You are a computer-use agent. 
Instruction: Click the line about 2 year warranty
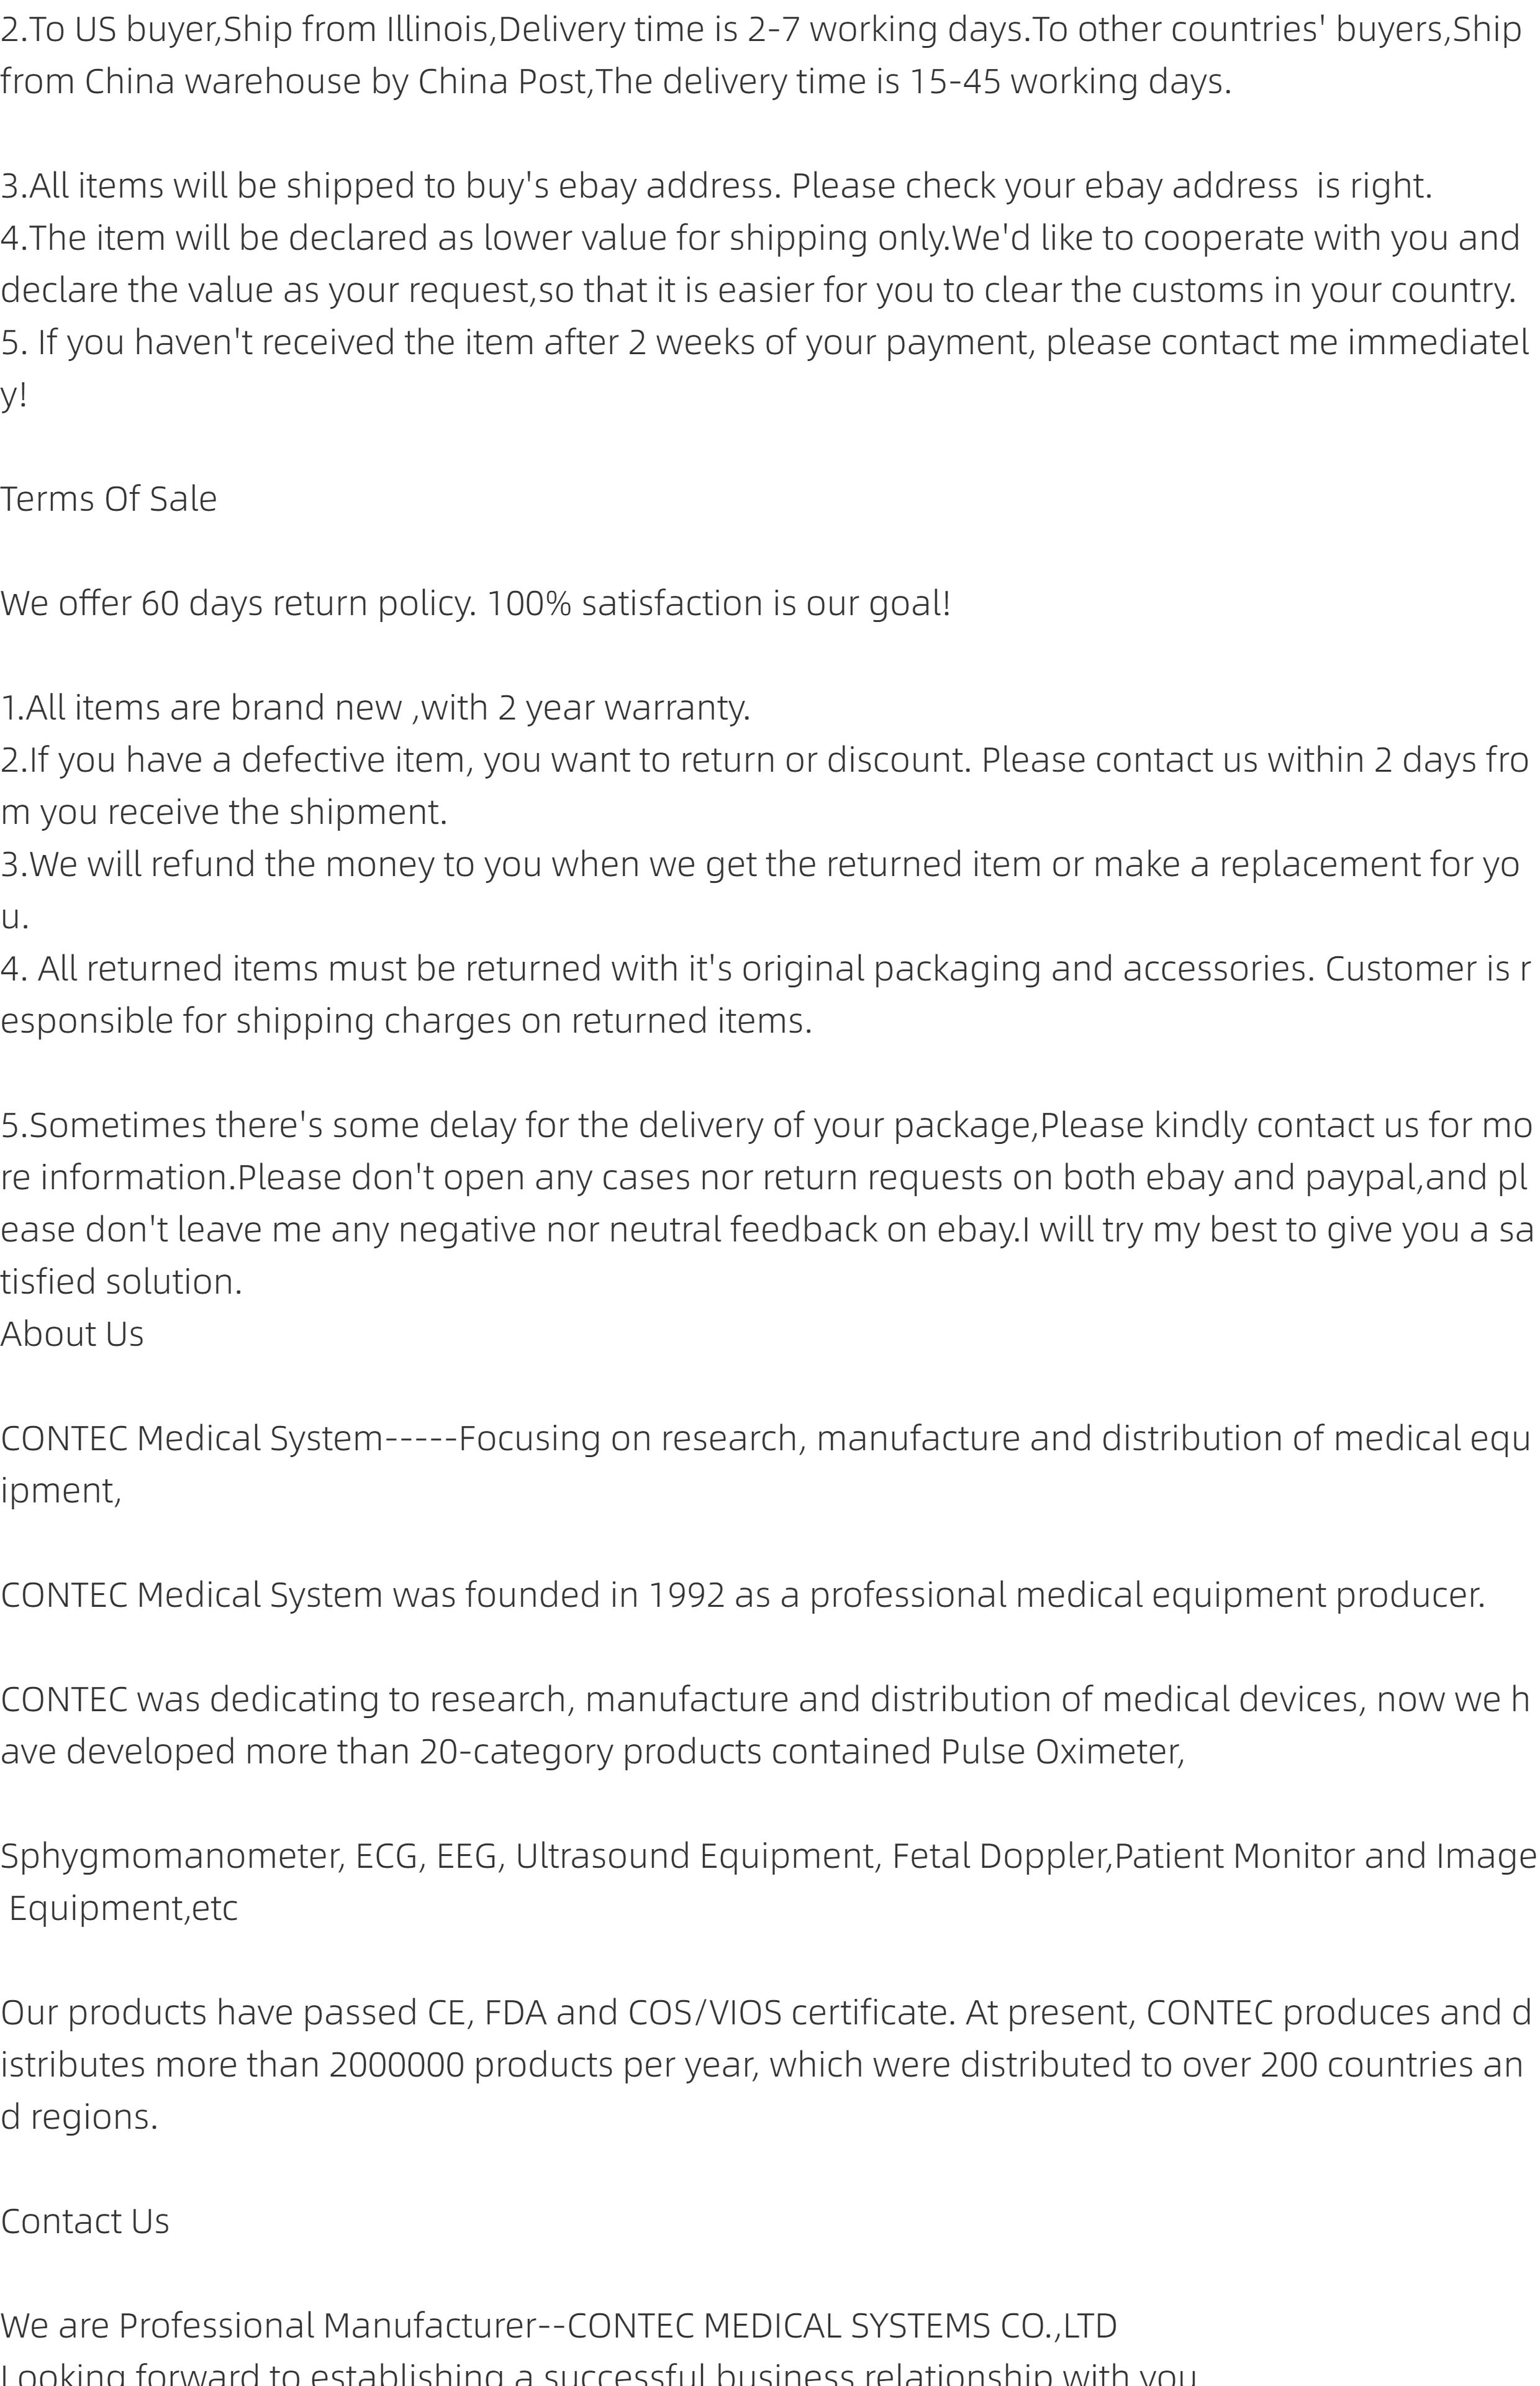click(375, 707)
